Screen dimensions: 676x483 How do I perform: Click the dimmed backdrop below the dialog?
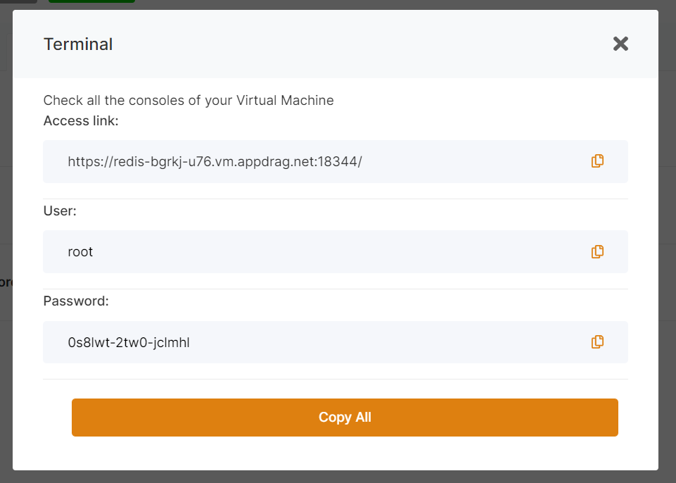click(x=338, y=477)
